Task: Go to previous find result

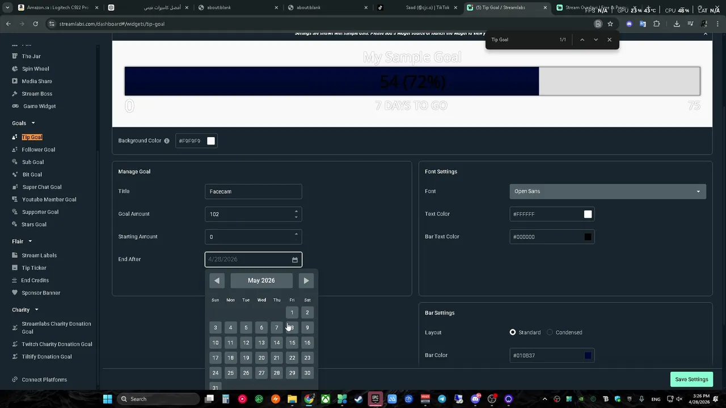Action: [582, 40]
